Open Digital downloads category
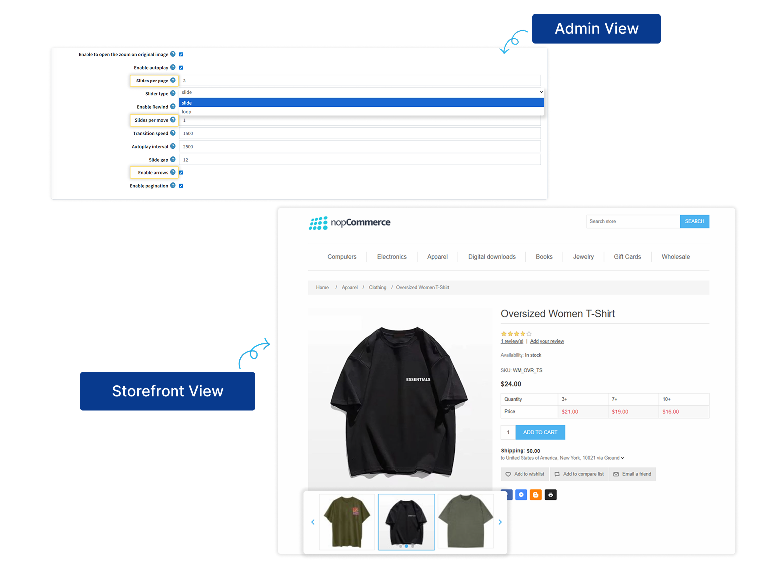Image resolution: width=783 pixels, height=568 pixels. [x=492, y=257]
